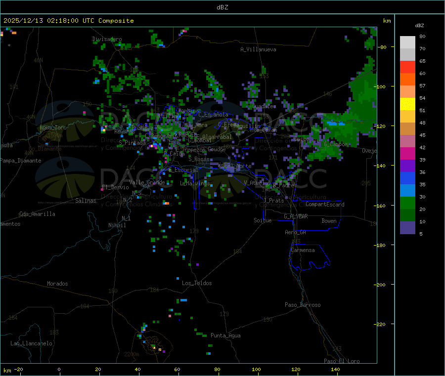Click the 42 dBZ pink swatch

coord(407,141)
